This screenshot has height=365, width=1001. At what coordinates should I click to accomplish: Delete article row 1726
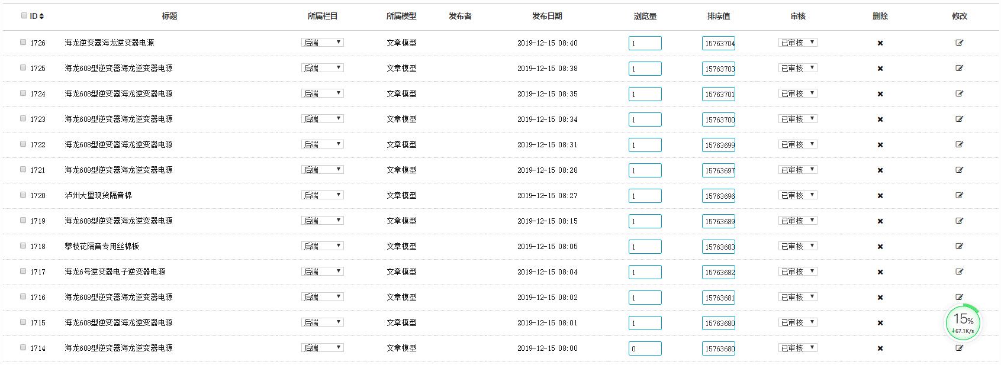coord(880,43)
